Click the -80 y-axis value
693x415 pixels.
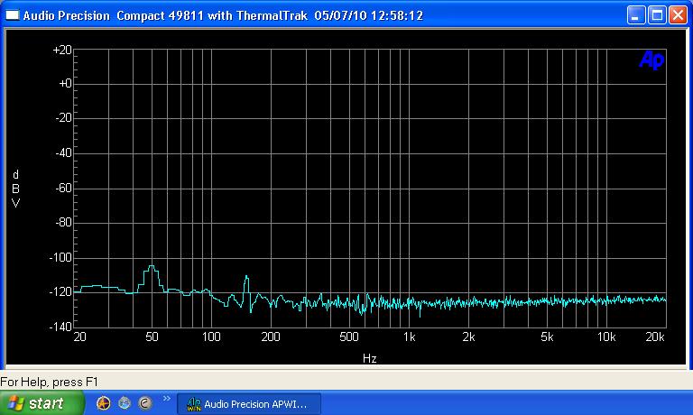[64, 222]
